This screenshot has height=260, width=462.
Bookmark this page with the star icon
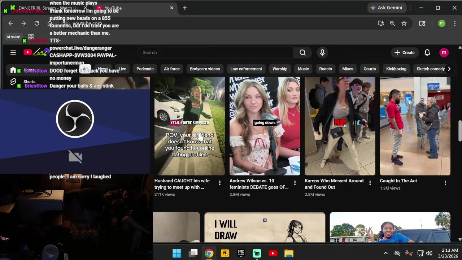(x=404, y=23)
